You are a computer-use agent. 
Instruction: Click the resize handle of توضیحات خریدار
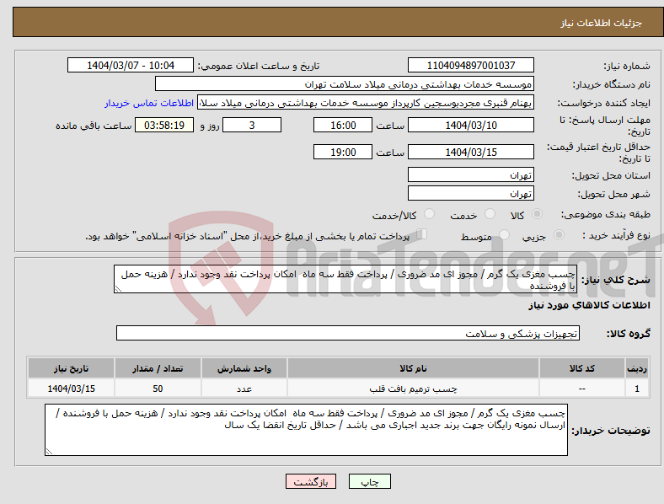click(x=49, y=452)
